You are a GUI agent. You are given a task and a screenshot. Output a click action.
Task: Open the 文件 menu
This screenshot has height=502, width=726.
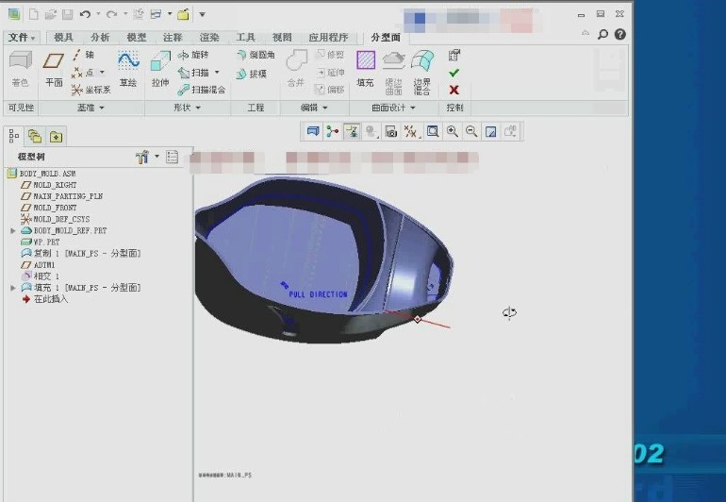point(22,37)
